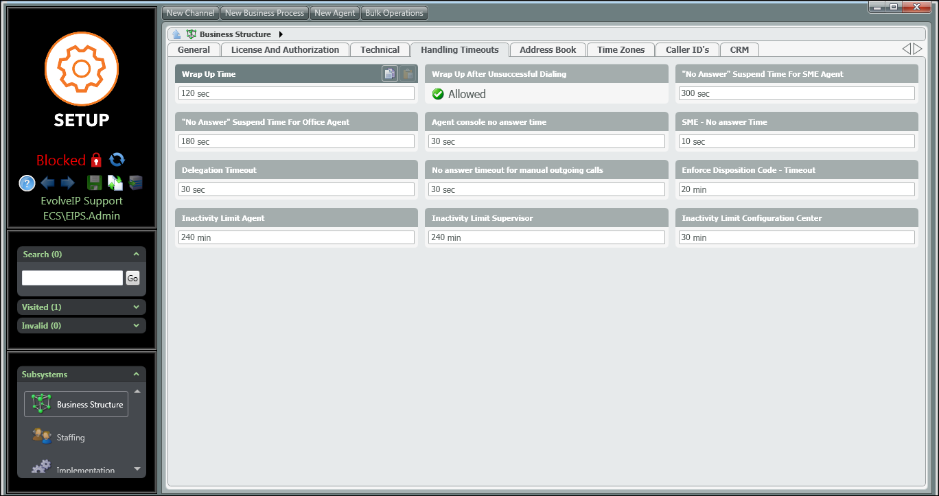Navigate forward with the right arrow icon

(x=68, y=183)
